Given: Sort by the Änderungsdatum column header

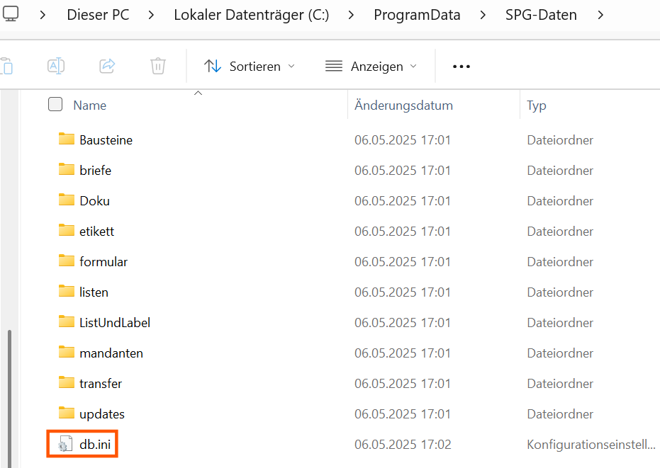Looking at the screenshot, I should coord(403,105).
